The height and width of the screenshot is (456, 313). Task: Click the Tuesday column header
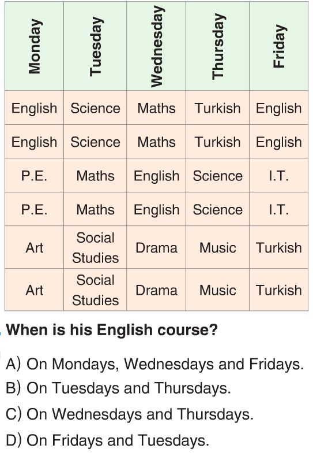[x=95, y=46]
